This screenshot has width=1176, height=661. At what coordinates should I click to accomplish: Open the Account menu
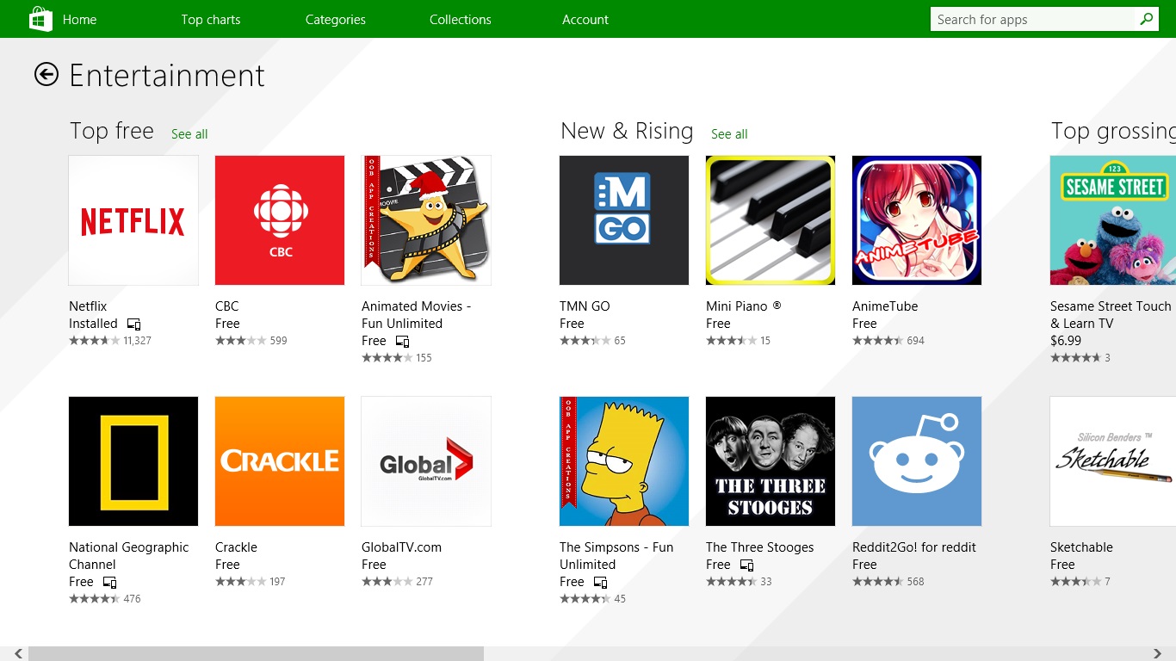[585, 19]
